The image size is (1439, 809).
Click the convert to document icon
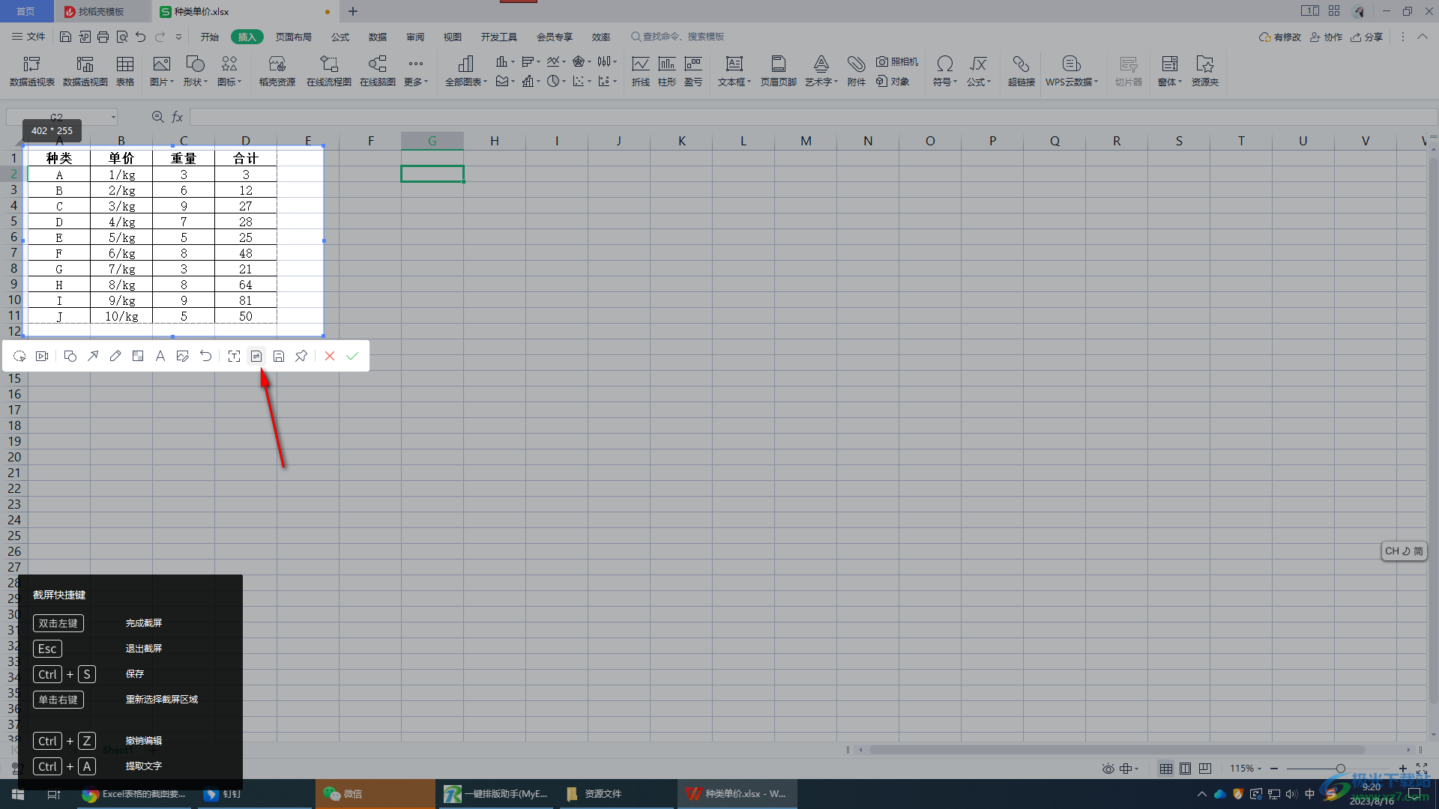(256, 357)
